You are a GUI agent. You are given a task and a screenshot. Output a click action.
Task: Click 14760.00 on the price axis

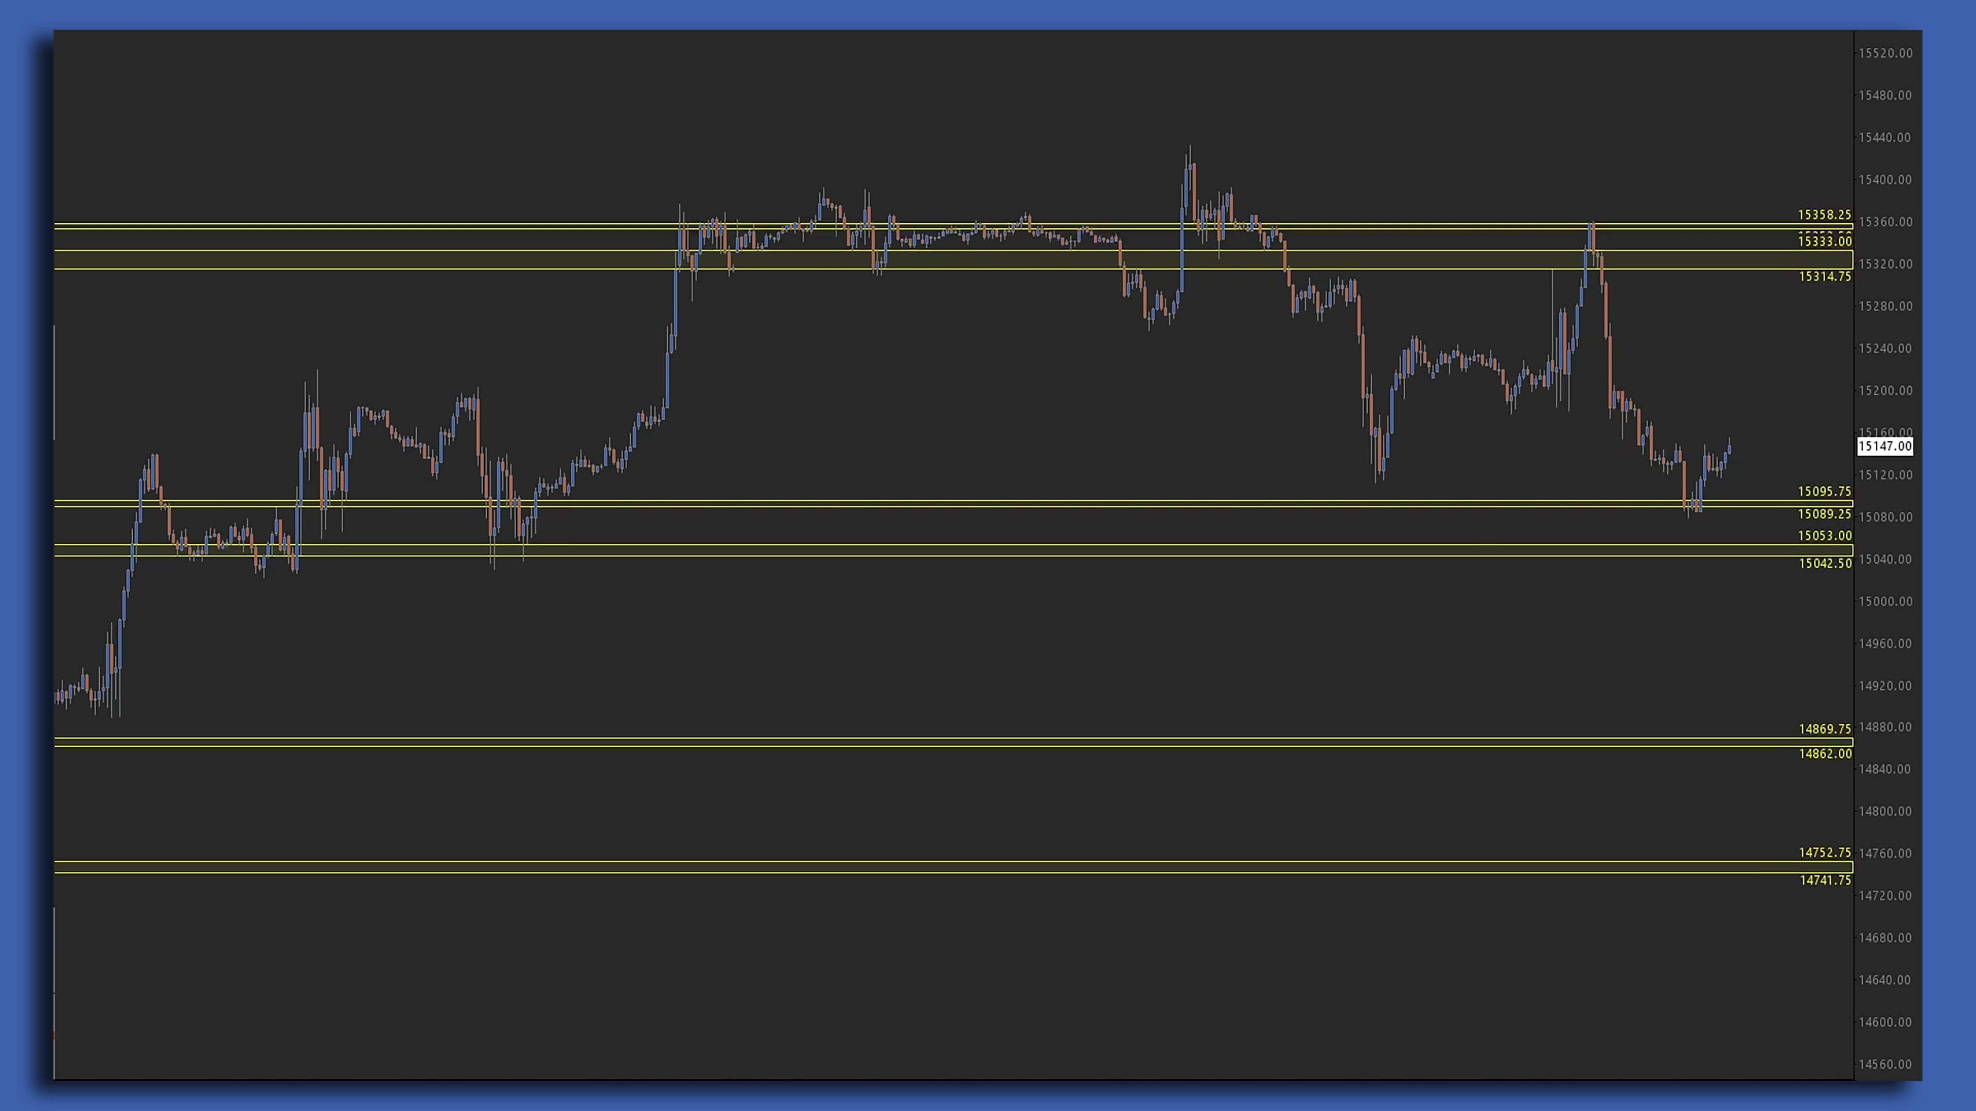(1885, 853)
